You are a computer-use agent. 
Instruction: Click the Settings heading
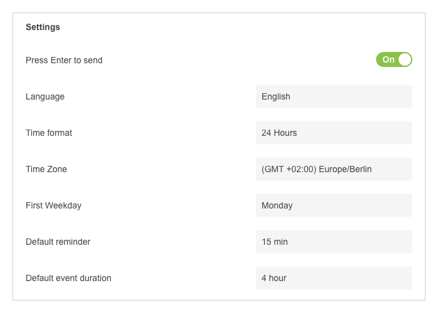43,27
